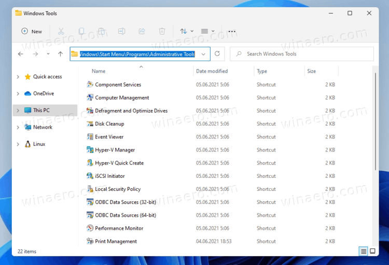Expand the Linux tree node
Viewport: 389px width, 265px height.
click(18, 144)
